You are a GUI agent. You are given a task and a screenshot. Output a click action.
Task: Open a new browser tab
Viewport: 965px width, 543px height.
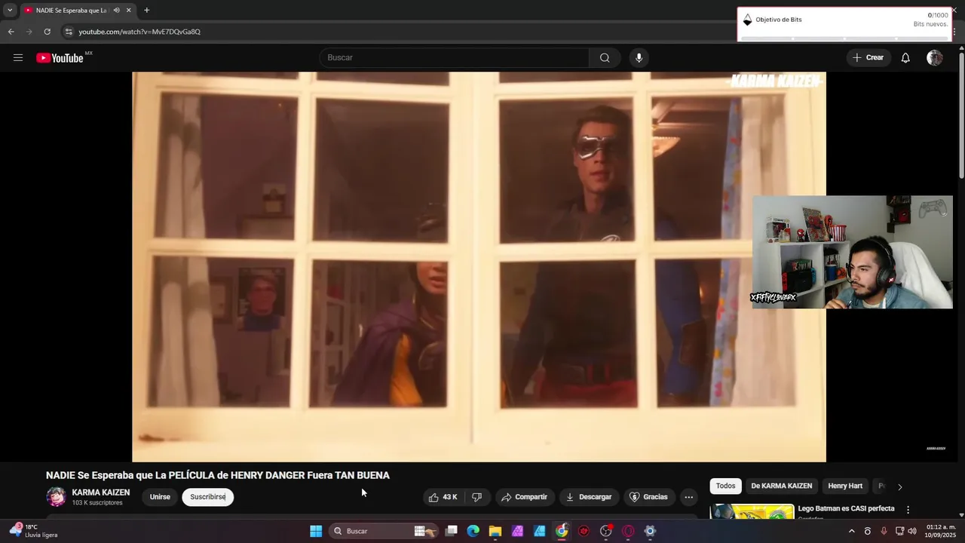pyautogui.click(x=146, y=11)
